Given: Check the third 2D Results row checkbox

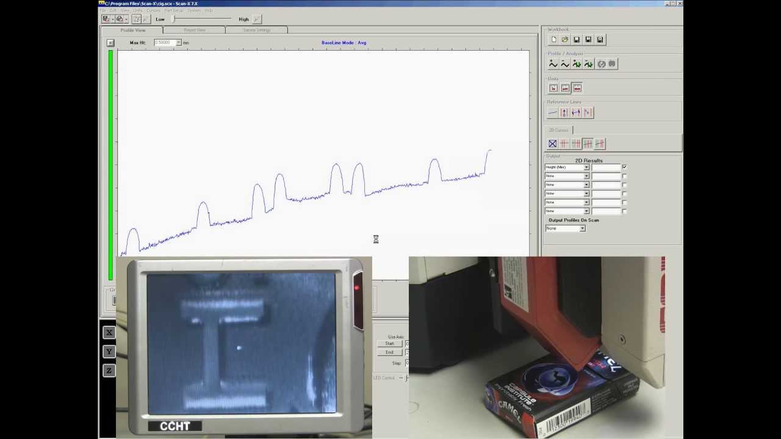Looking at the screenshot, I should tap(624, 185).
